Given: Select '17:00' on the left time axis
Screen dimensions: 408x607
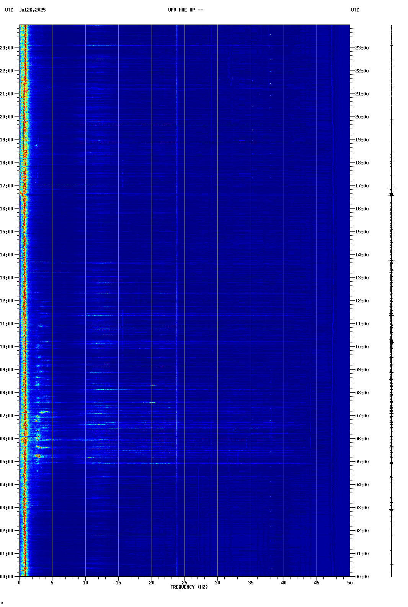Looking at the screenshot, I should [7, 186].
